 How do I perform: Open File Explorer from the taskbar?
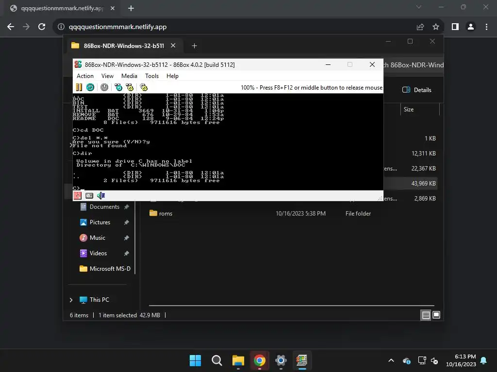(x=238, y=360)
